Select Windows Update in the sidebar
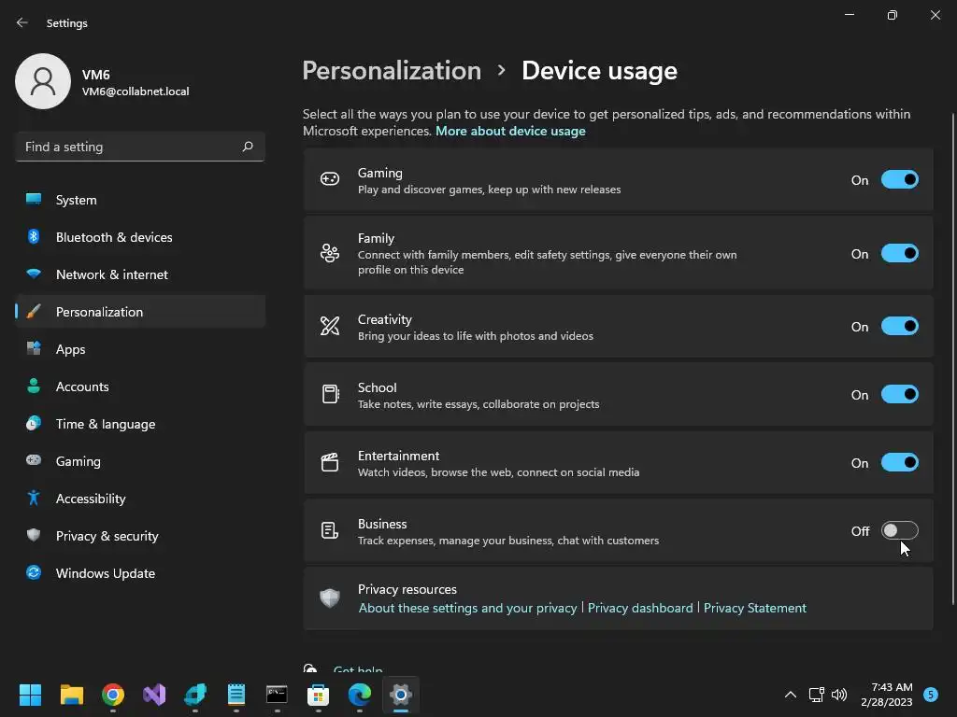 coord(105,573)
